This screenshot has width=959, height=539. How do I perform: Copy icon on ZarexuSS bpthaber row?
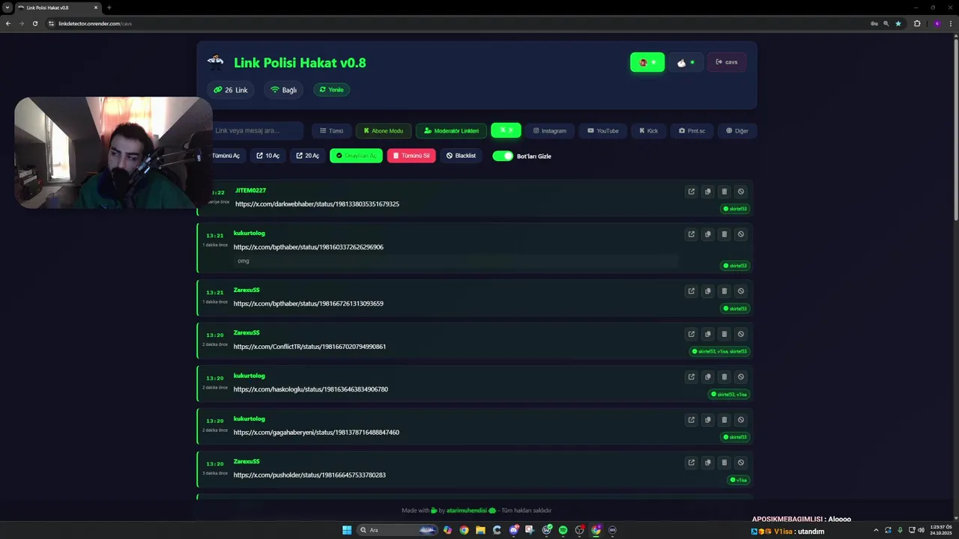[x=707, y=291]
